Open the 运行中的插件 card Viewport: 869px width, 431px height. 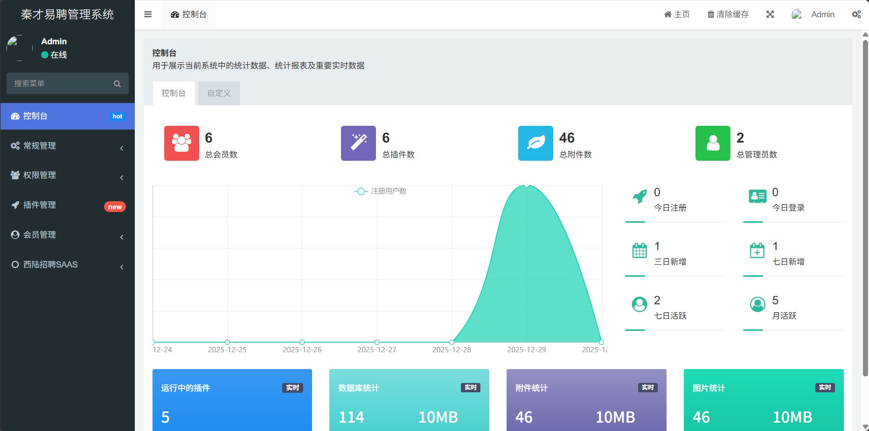coord(232,400)
